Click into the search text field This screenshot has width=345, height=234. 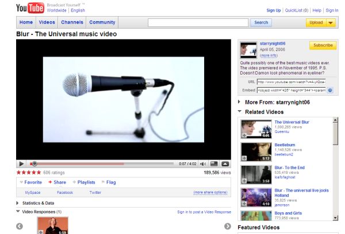[198, 22]
